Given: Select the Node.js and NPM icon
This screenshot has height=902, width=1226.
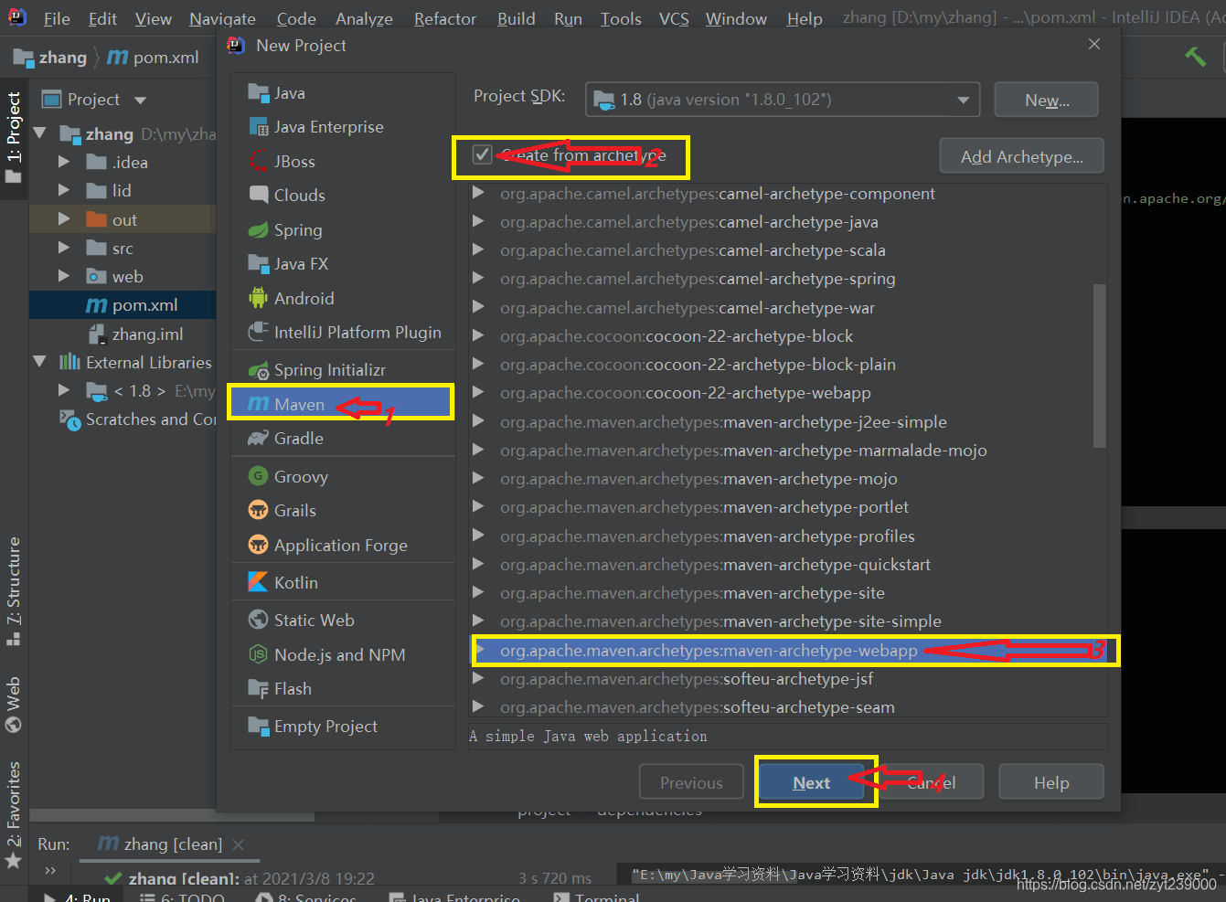Looking at the screenshot, I should point(259,655).
